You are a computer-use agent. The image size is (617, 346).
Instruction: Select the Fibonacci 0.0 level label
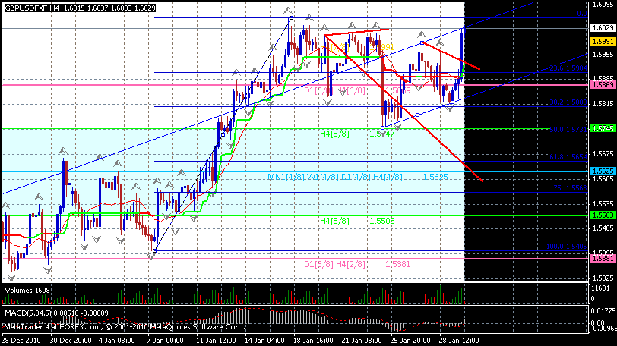click(582, 14)
